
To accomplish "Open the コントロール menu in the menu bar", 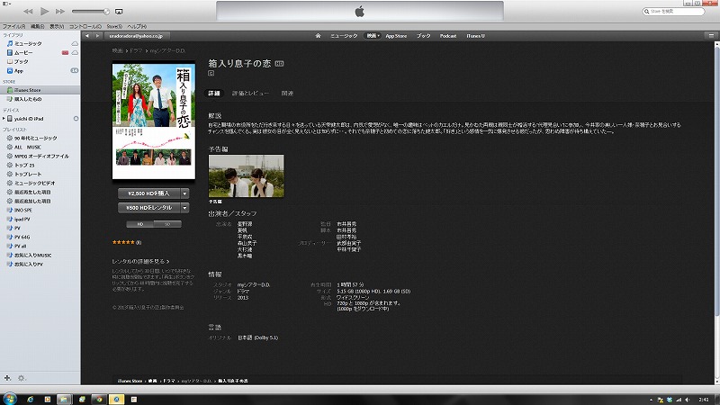I will pyautogui.click(x=85, y=27).
